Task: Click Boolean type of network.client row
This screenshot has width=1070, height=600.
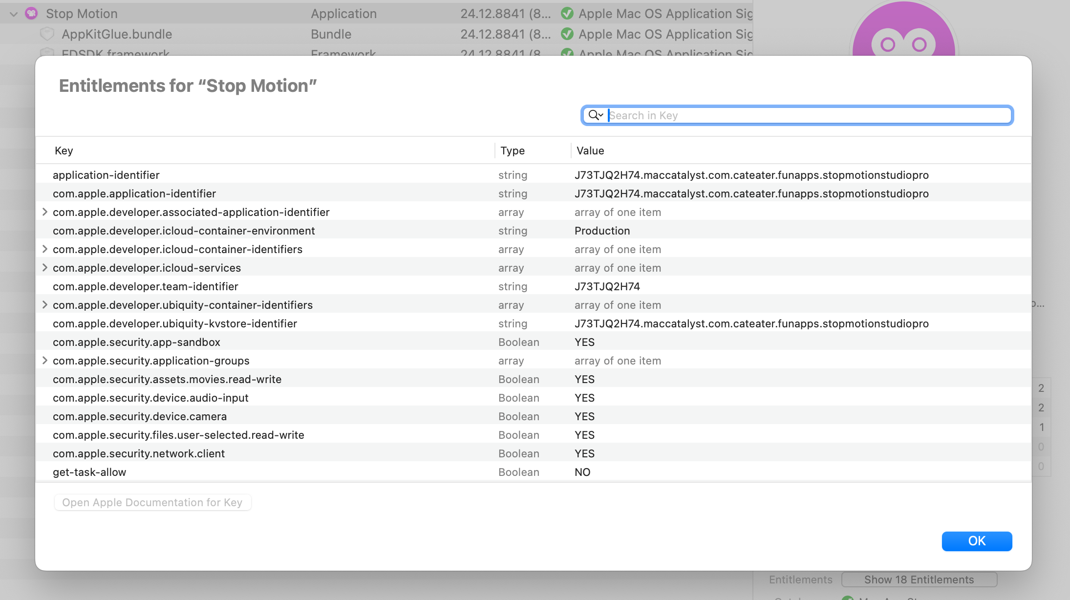Action: coord(519,453)
